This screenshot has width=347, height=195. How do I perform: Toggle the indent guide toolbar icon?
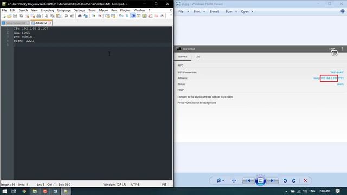click(x=133, y=16)
